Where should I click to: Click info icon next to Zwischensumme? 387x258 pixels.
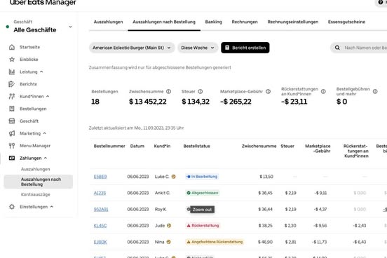pos(168,92)
